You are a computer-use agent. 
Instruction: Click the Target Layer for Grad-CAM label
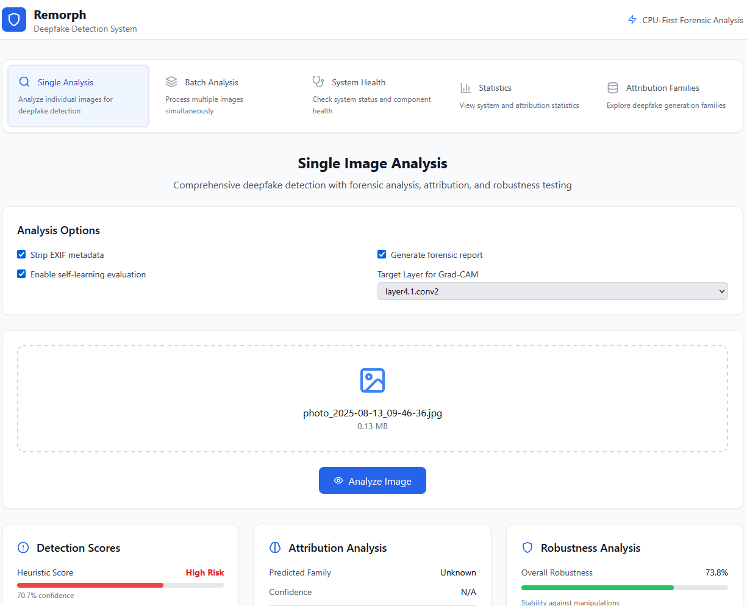click(x=428, y=274)
